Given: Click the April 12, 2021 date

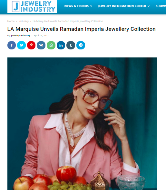Looking at the screenshot, I should pos(41,36).
